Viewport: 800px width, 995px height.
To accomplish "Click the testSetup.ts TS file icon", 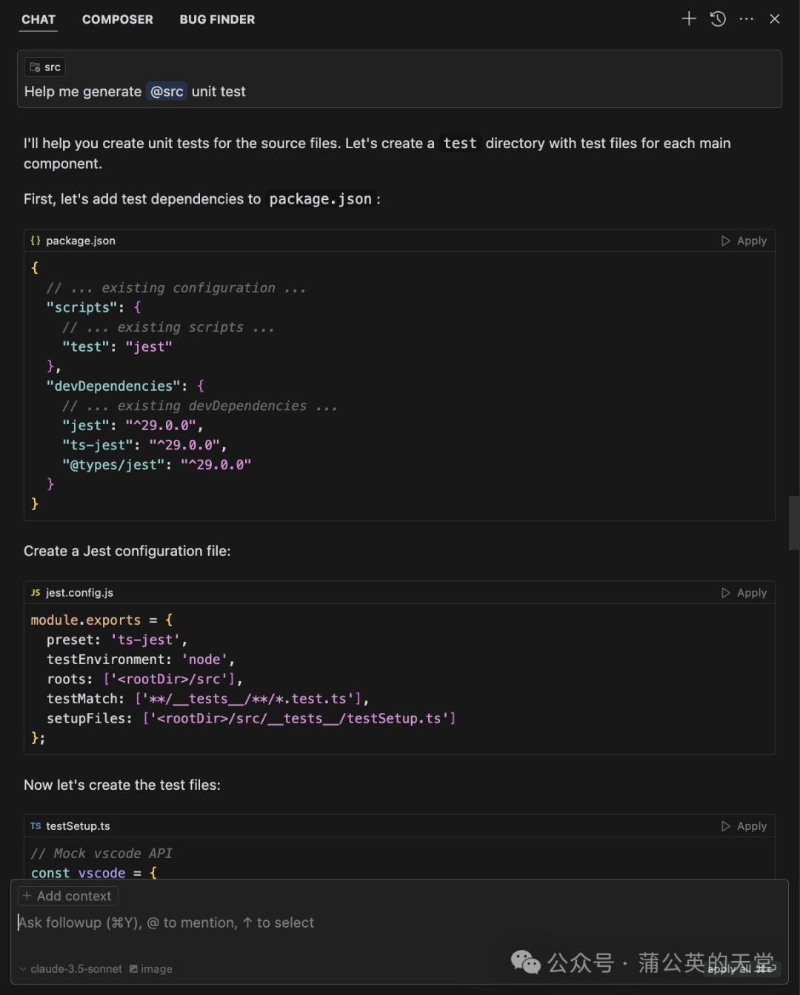I will tap(36, 826).
